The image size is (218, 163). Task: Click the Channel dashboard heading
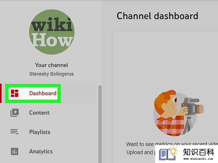tap(158, 16)
